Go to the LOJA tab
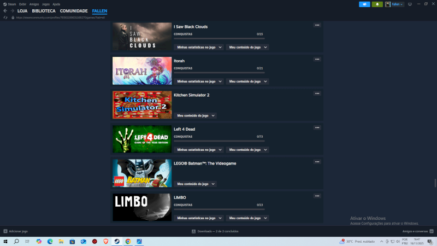The image size is (437, 246). point(22,11)
